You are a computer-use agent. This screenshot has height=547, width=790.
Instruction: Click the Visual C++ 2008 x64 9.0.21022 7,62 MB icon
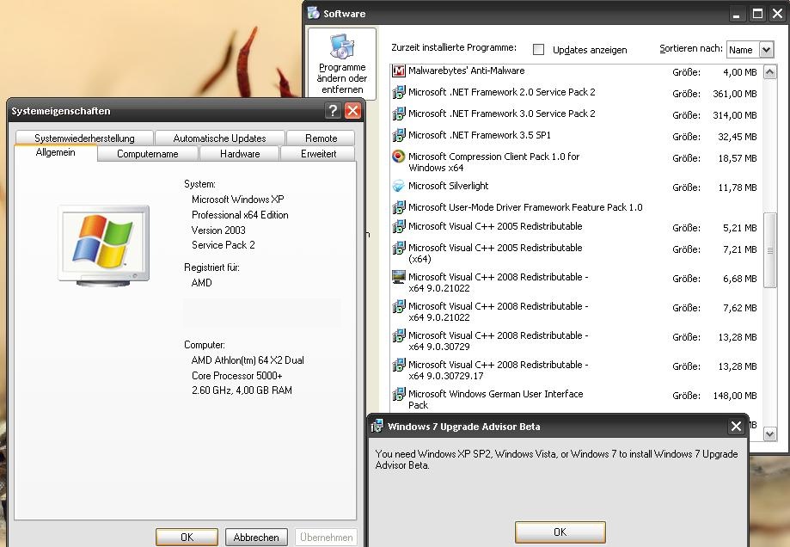399,306
